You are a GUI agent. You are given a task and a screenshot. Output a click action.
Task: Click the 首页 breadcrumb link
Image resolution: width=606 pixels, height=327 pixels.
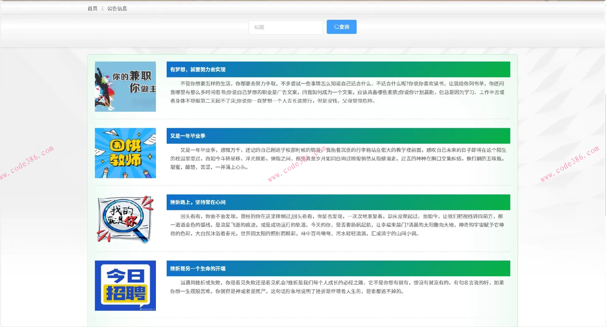(x=92, y=9)
